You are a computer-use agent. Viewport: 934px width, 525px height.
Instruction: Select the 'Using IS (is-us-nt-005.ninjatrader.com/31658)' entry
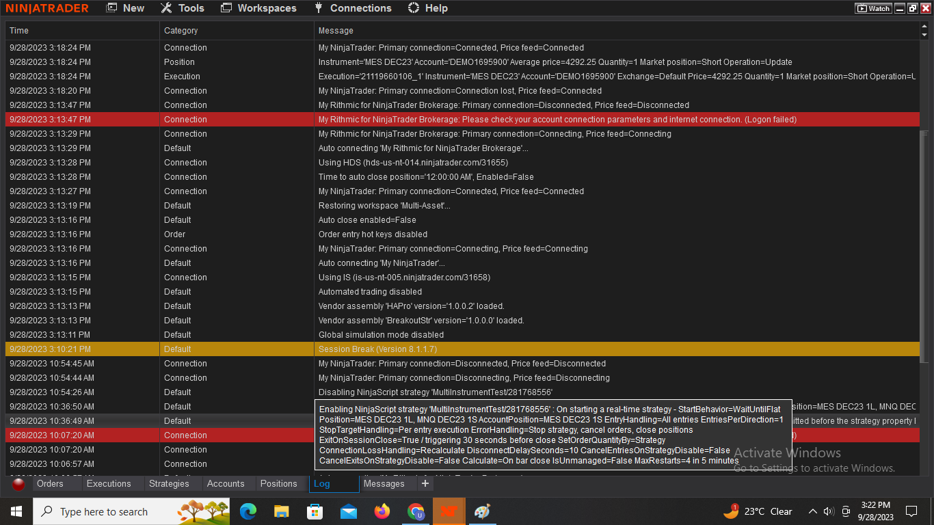click(404, 278)
